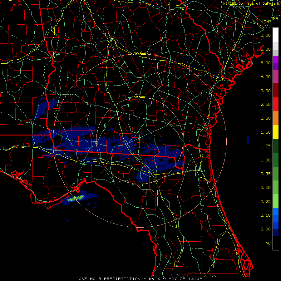Click the "5.00" scale label
281x281 pixels.
click(x=266, y=63)
